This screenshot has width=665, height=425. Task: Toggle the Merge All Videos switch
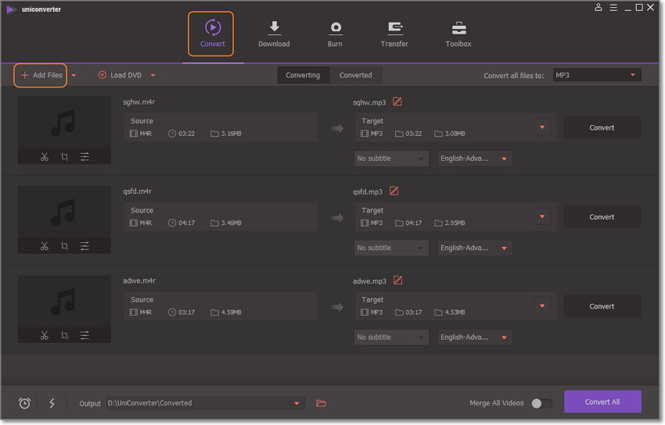[541, 403]
